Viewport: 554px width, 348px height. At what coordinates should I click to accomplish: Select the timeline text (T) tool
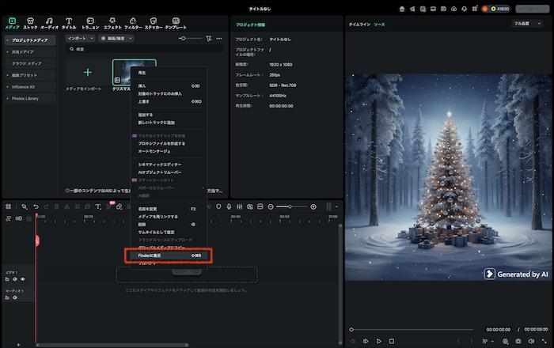[98, 206]
